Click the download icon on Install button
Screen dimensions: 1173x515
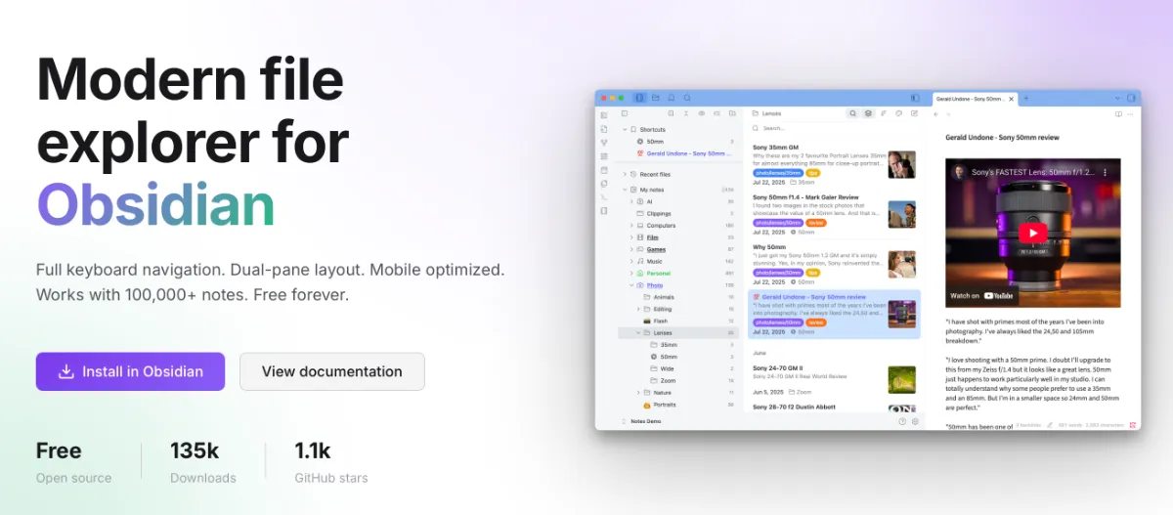(x=66, y=371)
